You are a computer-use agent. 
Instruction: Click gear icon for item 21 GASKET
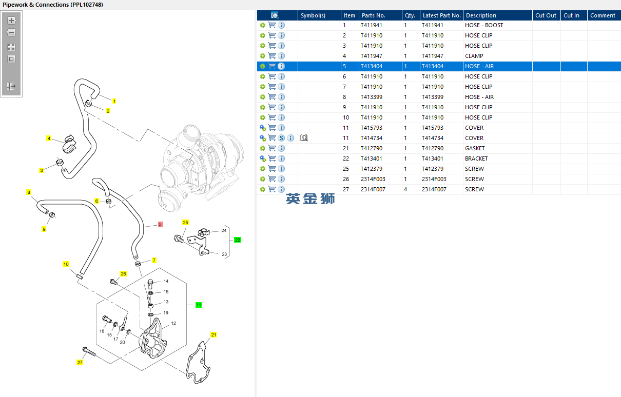[263, 148]
